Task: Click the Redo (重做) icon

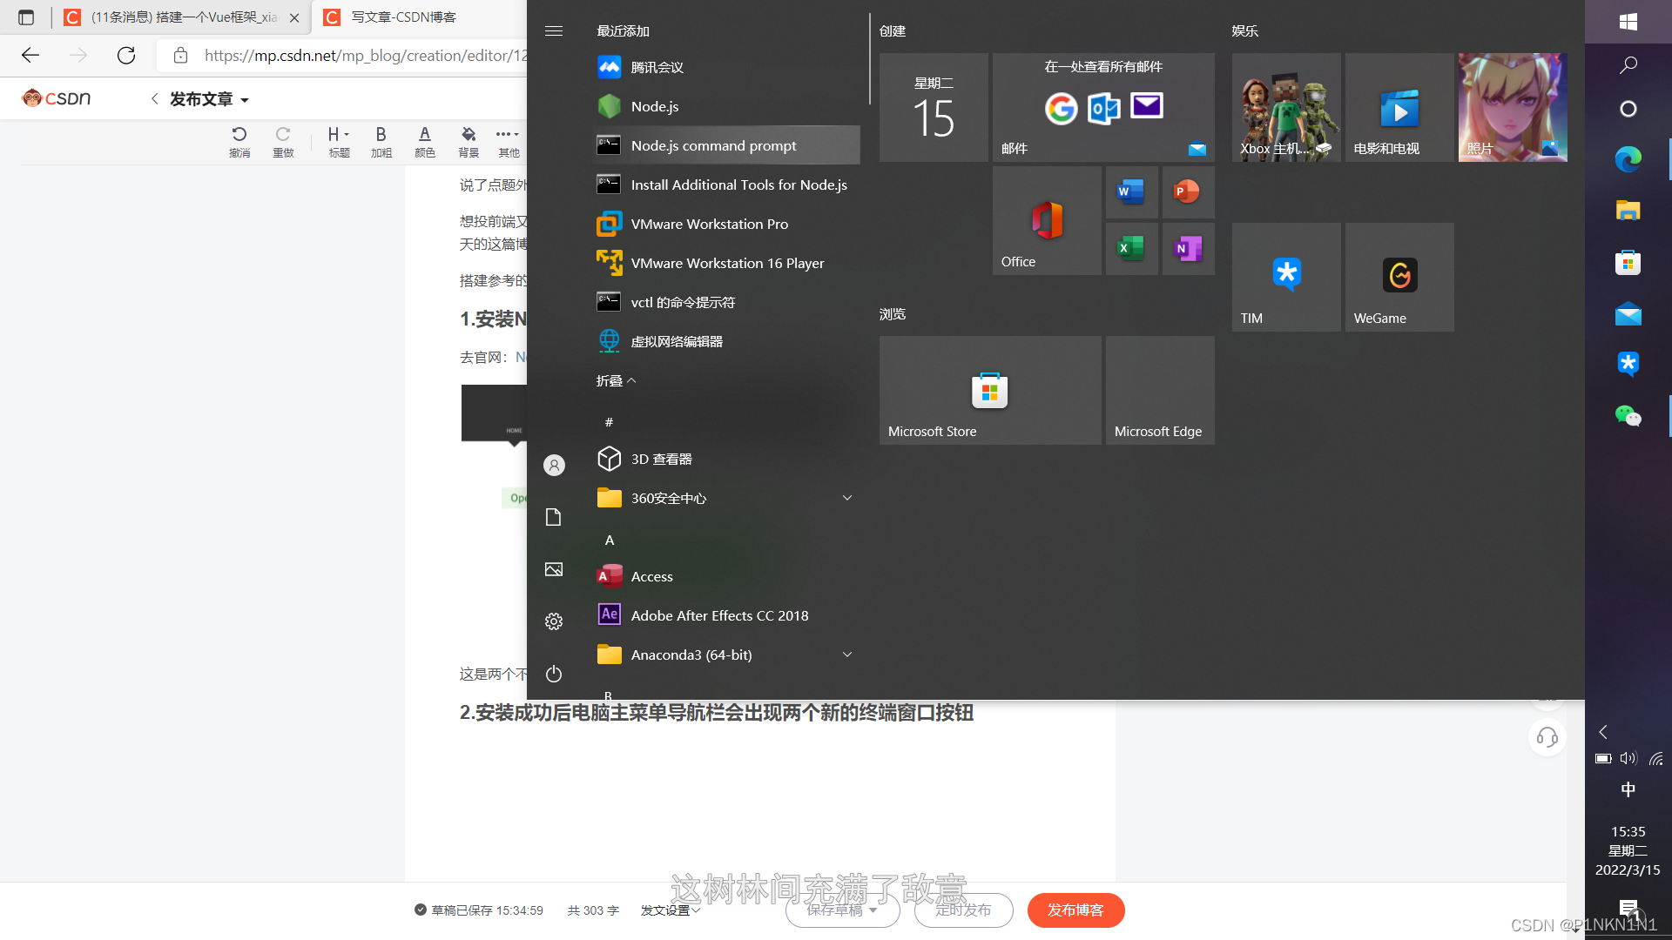Action: [x=283, y=135]
